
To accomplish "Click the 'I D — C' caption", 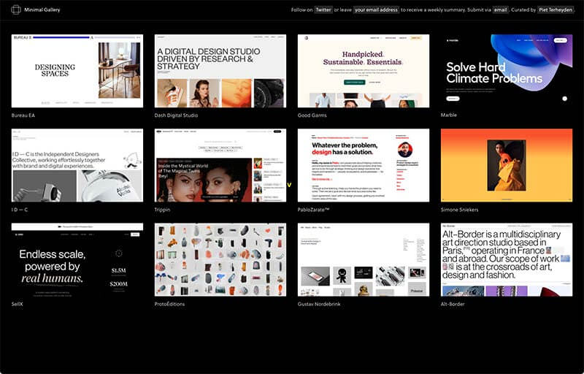I will coord(20,210).
